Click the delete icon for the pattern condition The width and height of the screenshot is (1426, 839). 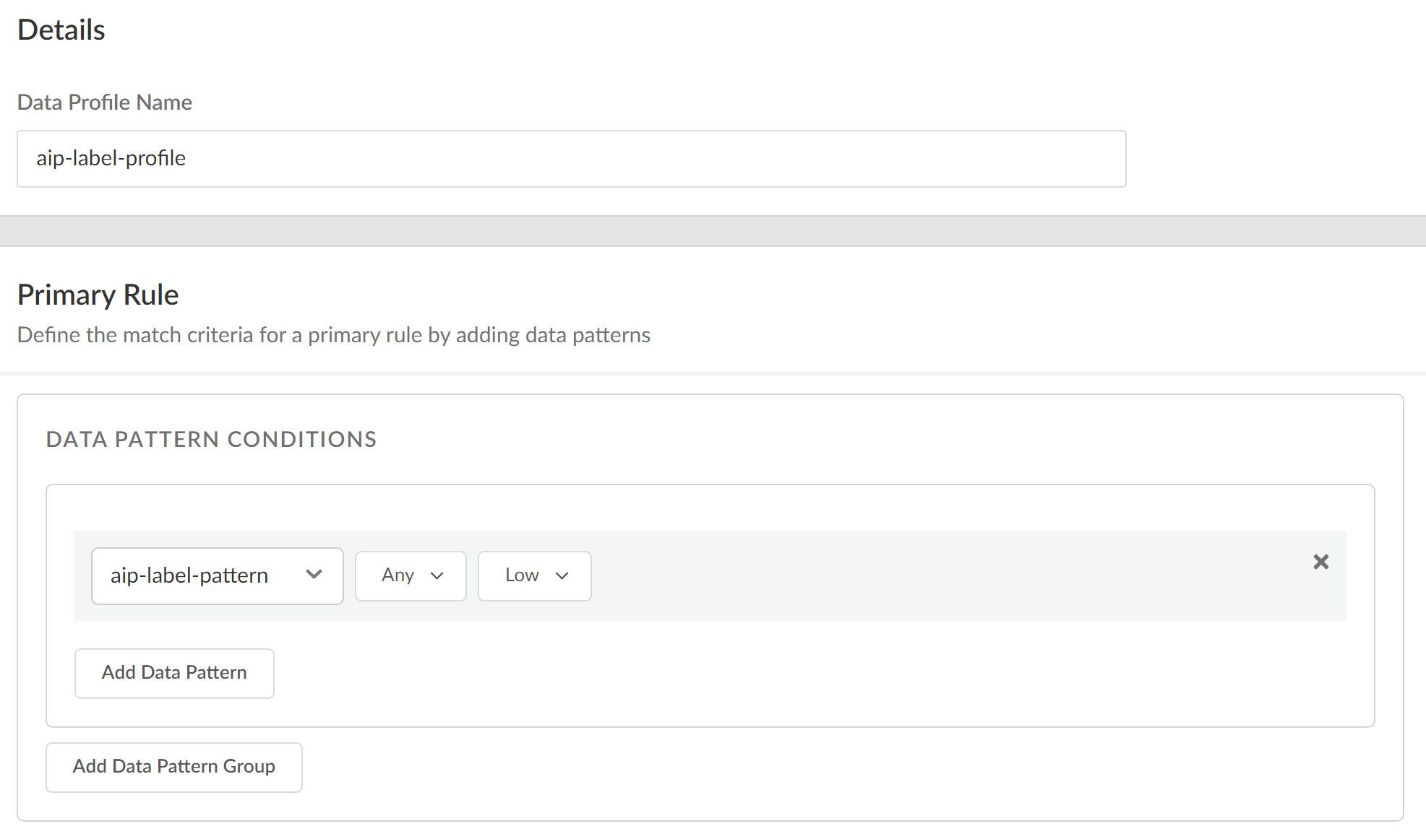(1321, 562)
